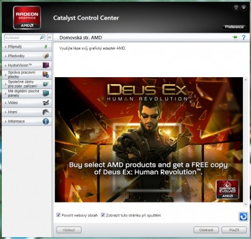Image resolution: width=251 pixels, height=239 pixels.
Task: Collapse the sidebar with the double-arrow button
Action: (50, 38)
